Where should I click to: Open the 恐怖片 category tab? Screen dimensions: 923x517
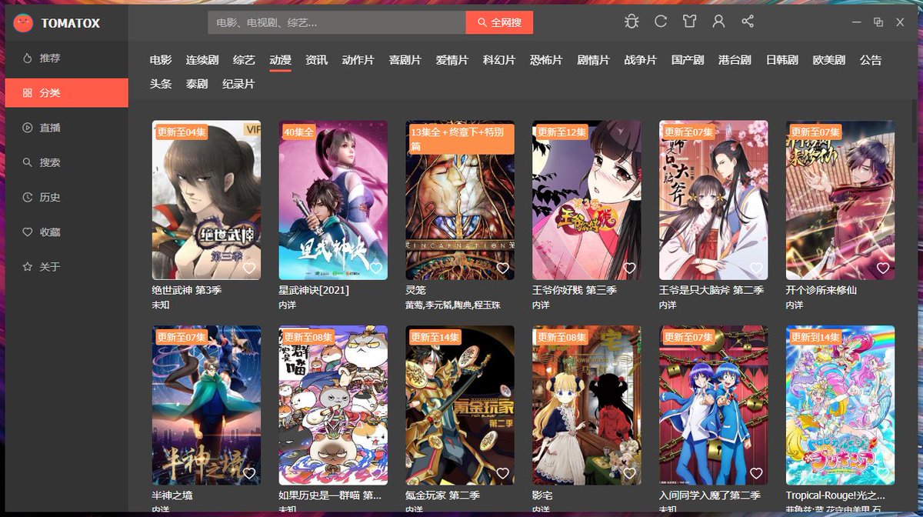547,59
